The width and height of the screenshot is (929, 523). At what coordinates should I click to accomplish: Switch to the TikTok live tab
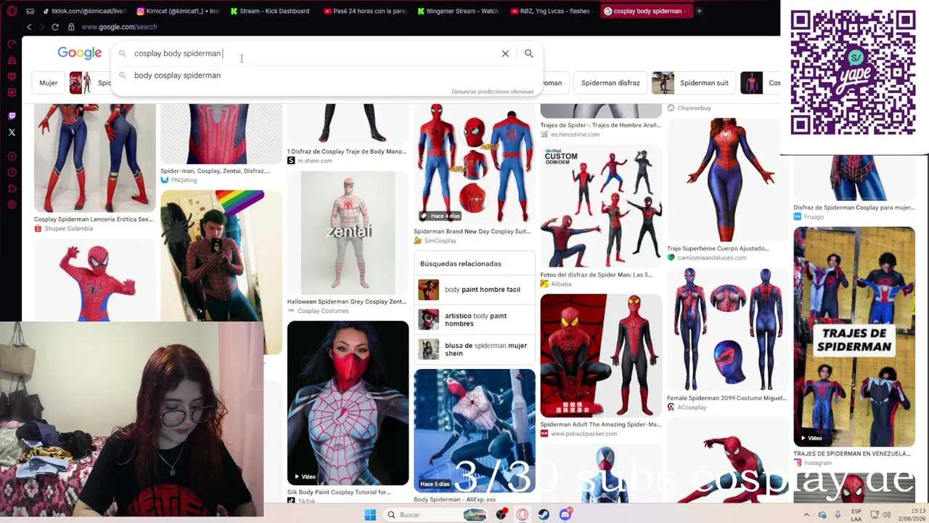coord(85,11)
